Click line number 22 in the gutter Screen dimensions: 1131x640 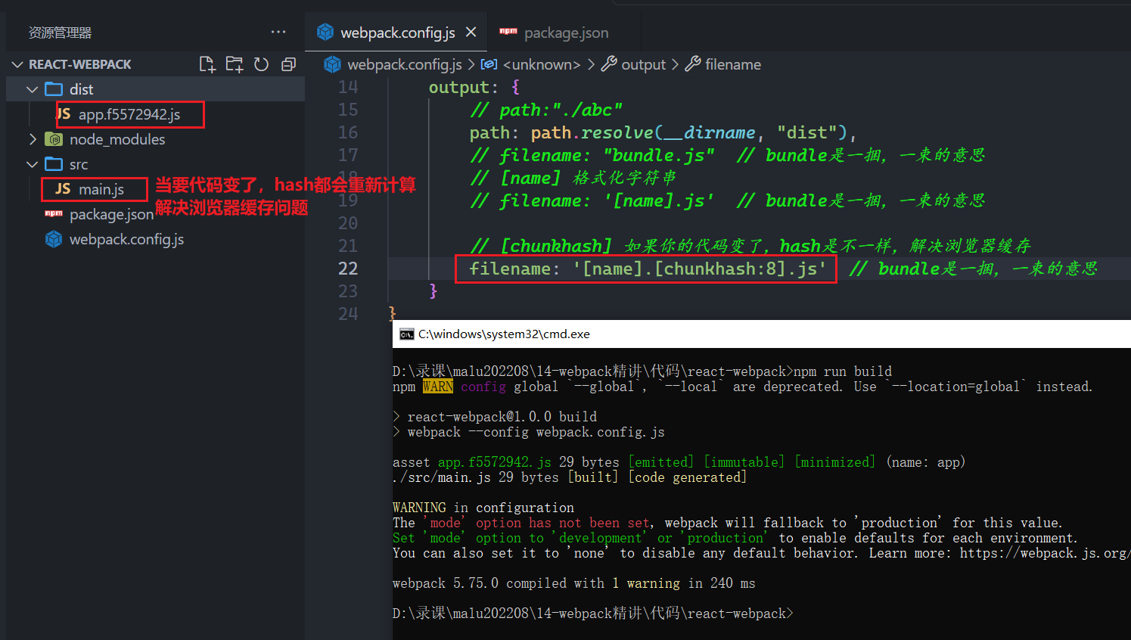coord(348,269)
